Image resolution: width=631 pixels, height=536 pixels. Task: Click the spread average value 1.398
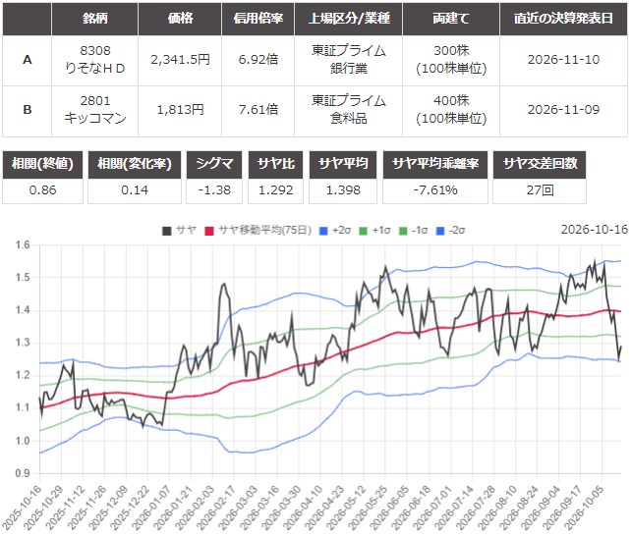(x=343, y=190)
